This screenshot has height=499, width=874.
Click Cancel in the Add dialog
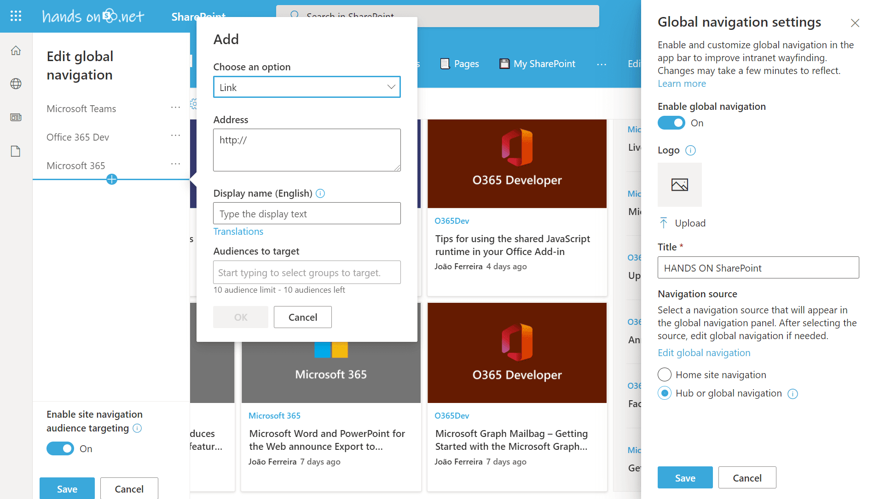tap(302, 317)
